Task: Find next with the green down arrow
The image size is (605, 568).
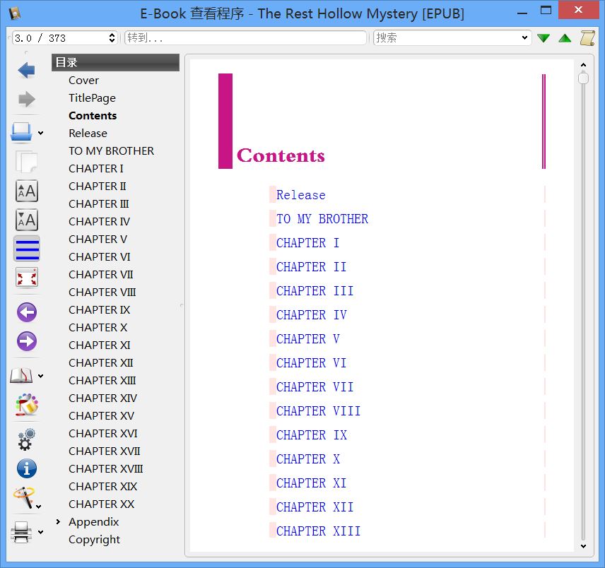Action: (x=544, y=37)
